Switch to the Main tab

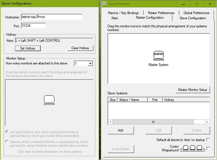click(x=115, y=18)
